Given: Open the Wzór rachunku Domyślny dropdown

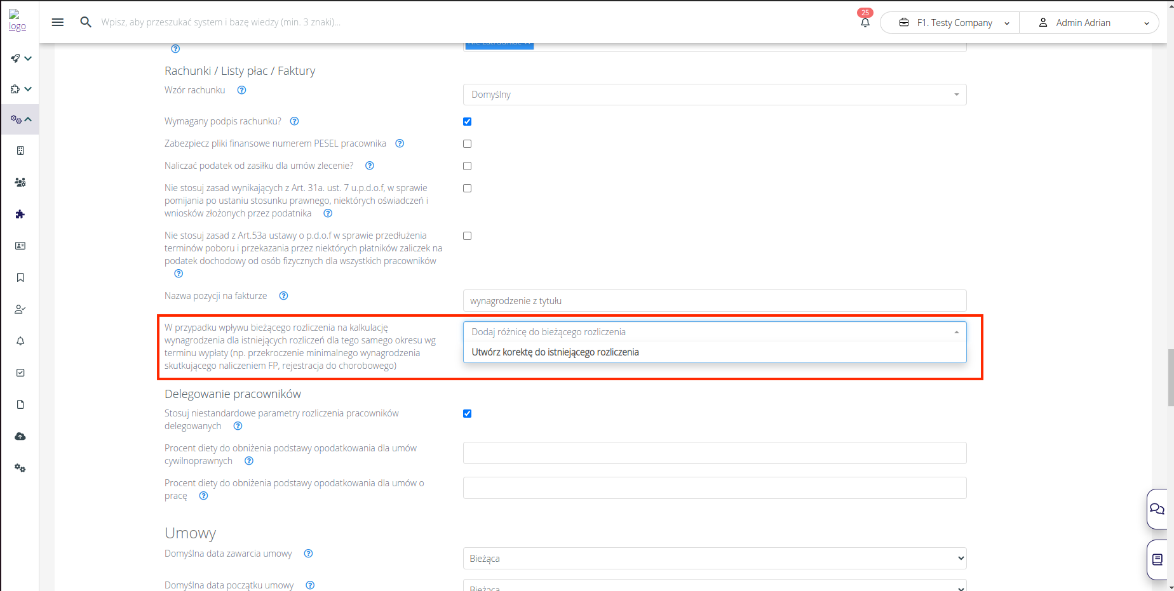Looking at the screenshot, I should pyautogui.click(x=714, y=95).
